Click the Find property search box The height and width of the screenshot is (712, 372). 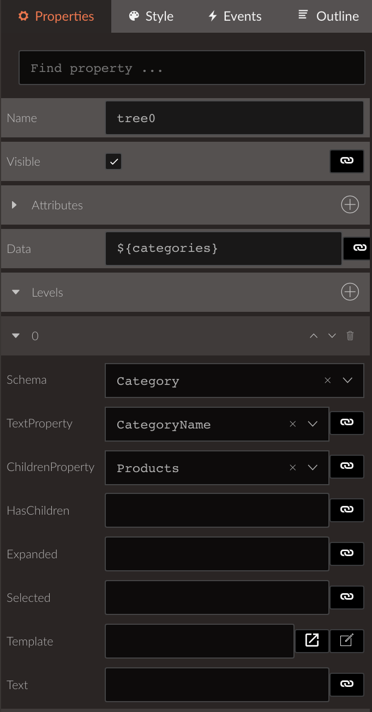(192, 68)
